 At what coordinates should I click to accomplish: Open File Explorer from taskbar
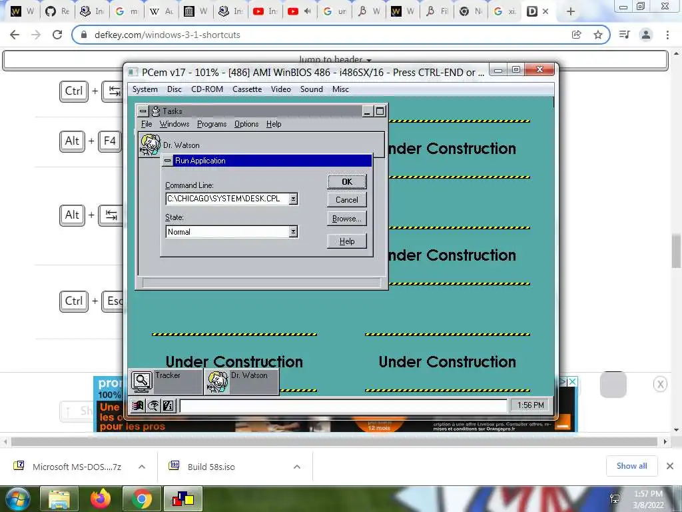click(x=59, y=499)
